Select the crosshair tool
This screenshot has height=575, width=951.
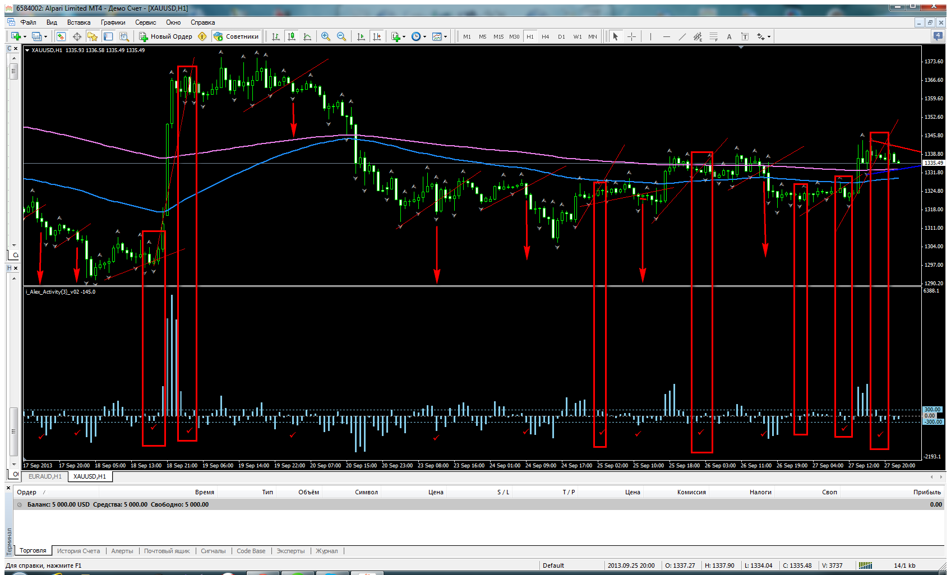[631, 36]
